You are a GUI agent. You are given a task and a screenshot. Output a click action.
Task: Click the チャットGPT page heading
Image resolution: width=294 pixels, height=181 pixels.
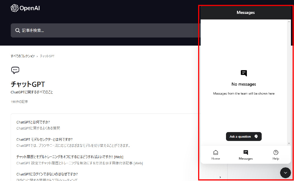(x=28, y=84)
